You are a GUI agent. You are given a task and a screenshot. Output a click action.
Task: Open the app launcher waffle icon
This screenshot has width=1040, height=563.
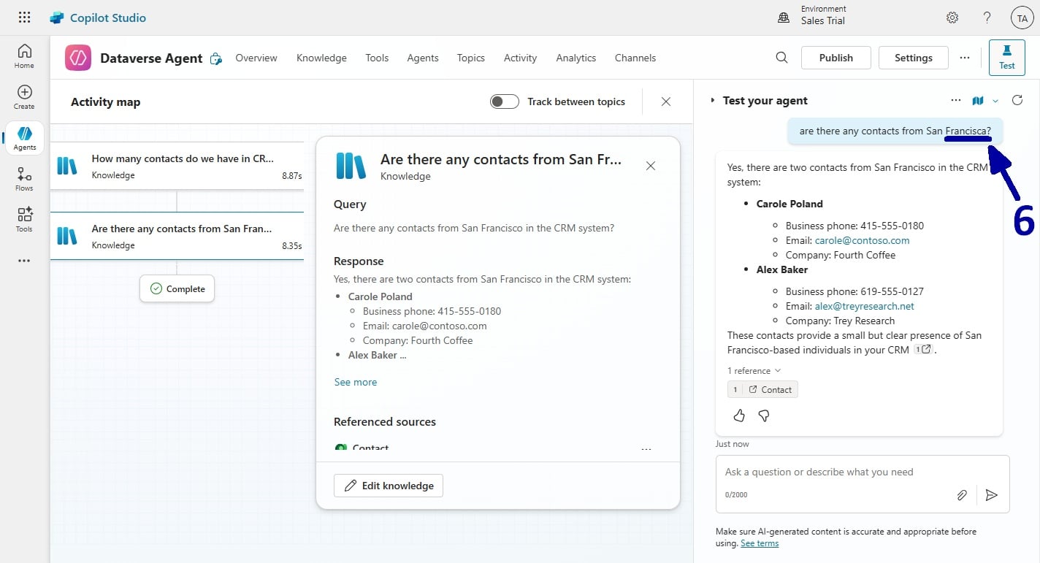[24, 18]
